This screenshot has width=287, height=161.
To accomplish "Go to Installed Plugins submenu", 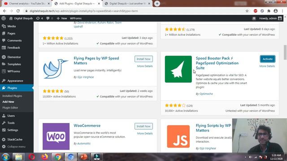I will [x=12, y=96].
